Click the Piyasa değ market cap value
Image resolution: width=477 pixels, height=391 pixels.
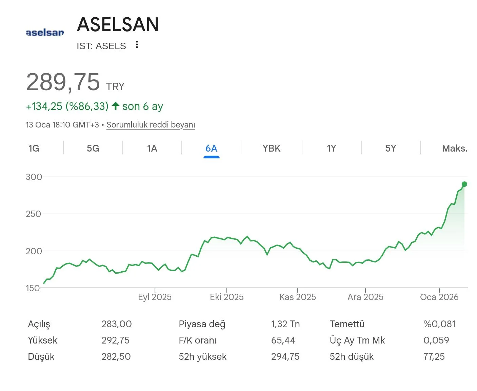285,324
